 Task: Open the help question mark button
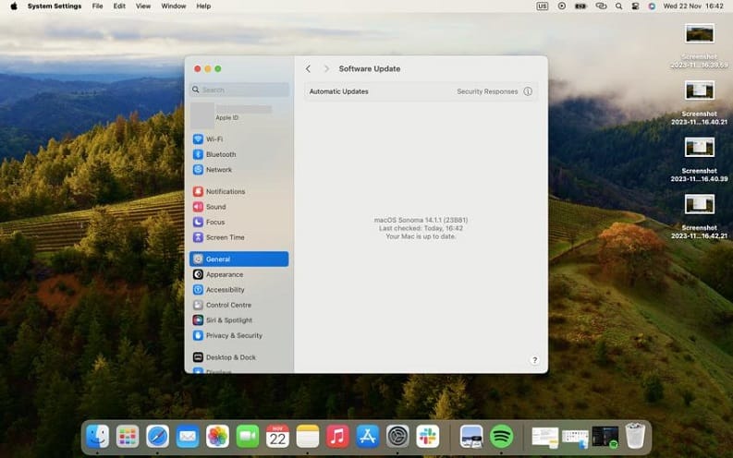pos(535,360)
